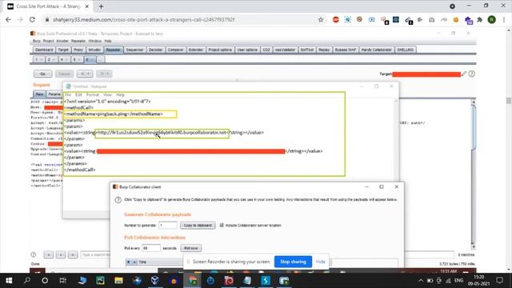512x288 pixels.
Task: Open Repeater tab 4
Action: tap(64, 59)
